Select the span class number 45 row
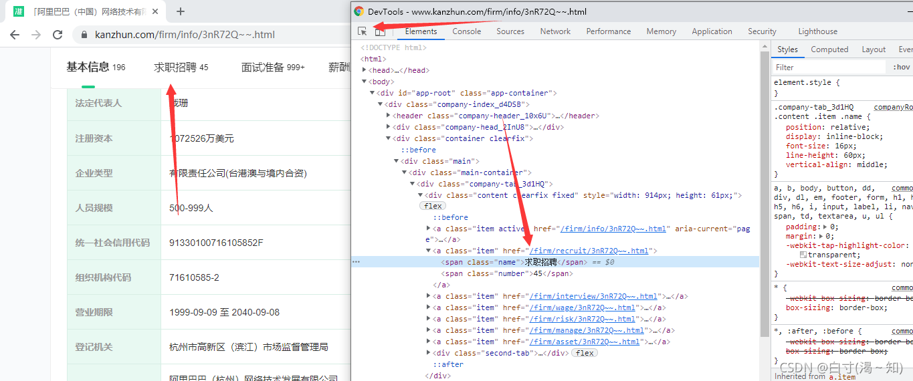The width and height of the screenshot is (913, 381). 555,273
